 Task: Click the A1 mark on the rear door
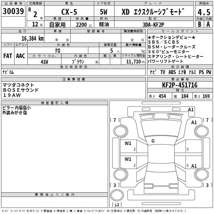pos(194,166)
